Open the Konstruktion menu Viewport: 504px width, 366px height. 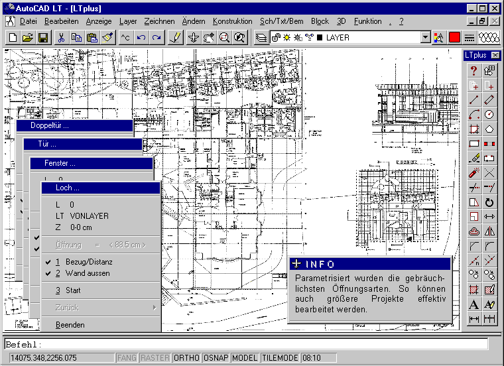coord(232,21)
